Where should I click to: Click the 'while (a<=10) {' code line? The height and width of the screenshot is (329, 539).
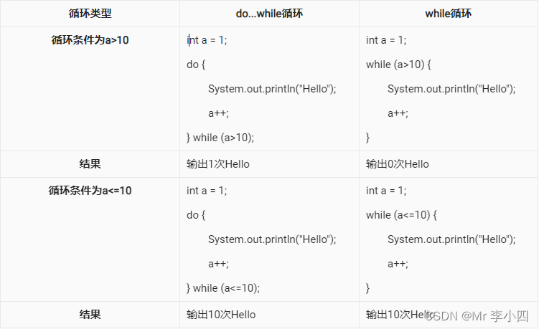401,215
